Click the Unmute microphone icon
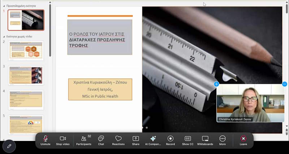Screen dimensions: 289x154 point(46,139)
